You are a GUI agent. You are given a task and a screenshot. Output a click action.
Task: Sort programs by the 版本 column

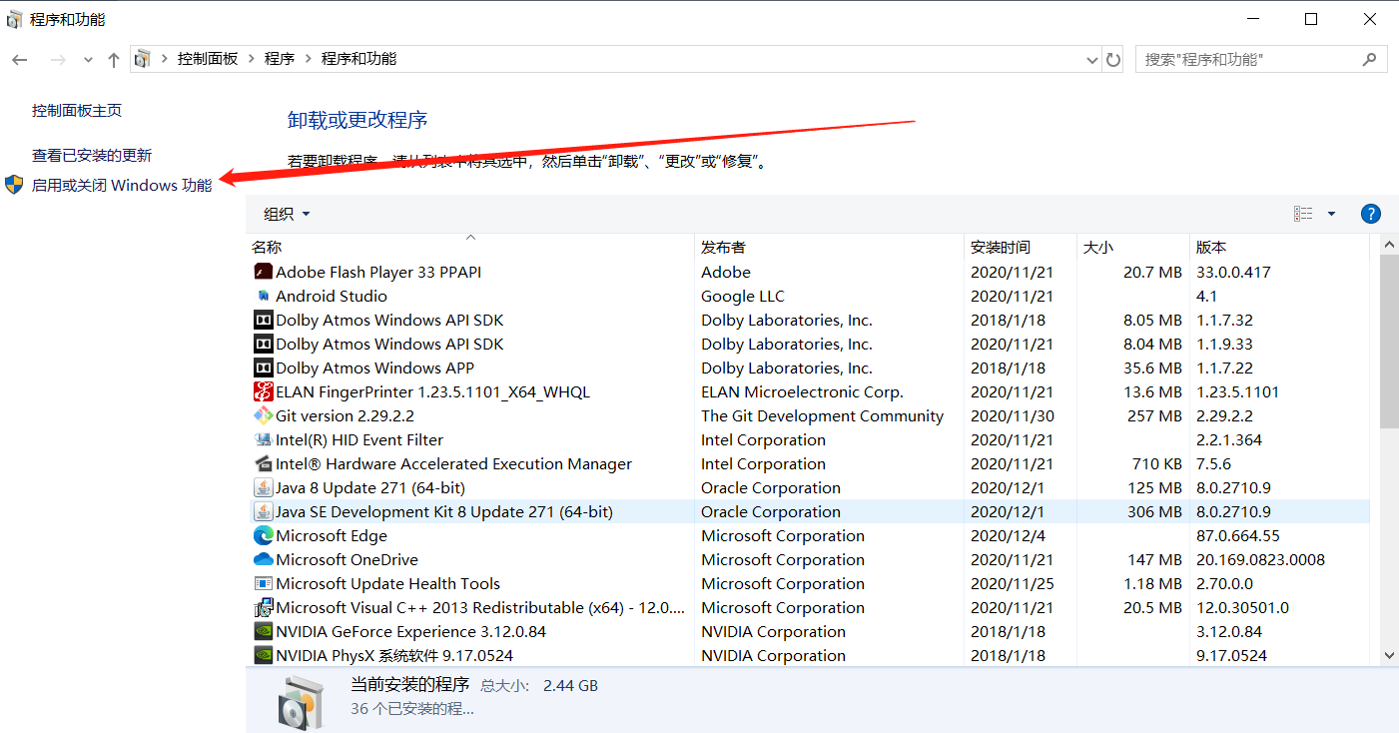tap(1279, 247)
